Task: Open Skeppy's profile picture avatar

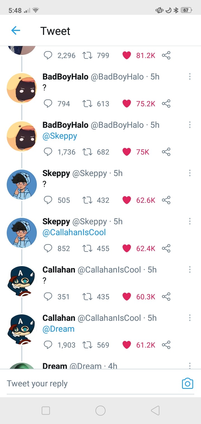Action: click(x=22, y=185)
